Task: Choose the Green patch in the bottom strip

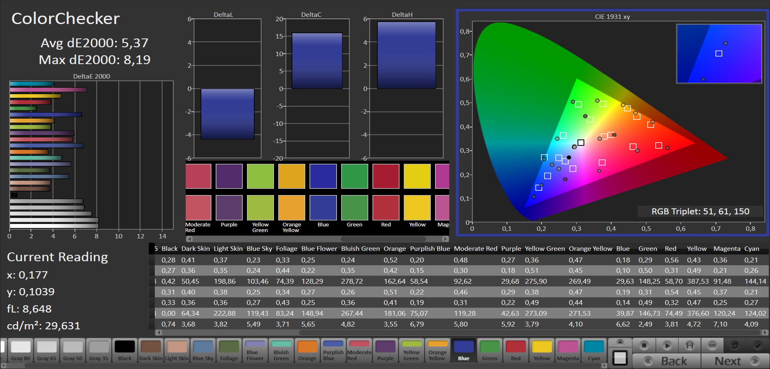Action: [490, 351]
